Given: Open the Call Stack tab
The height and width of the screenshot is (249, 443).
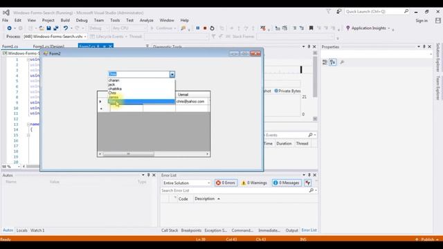Looking at the screenshot, I should (x=170, y=230).
